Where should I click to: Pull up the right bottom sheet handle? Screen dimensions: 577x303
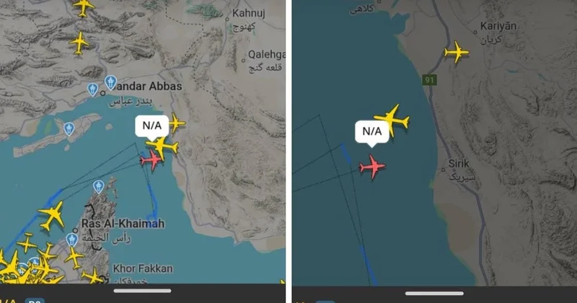pyautogui.click(x=434, y=294)
